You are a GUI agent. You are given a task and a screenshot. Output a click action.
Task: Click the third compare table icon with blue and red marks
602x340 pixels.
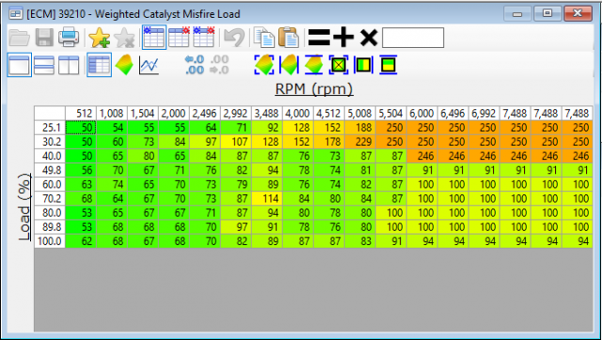click(x=203, y=38)
